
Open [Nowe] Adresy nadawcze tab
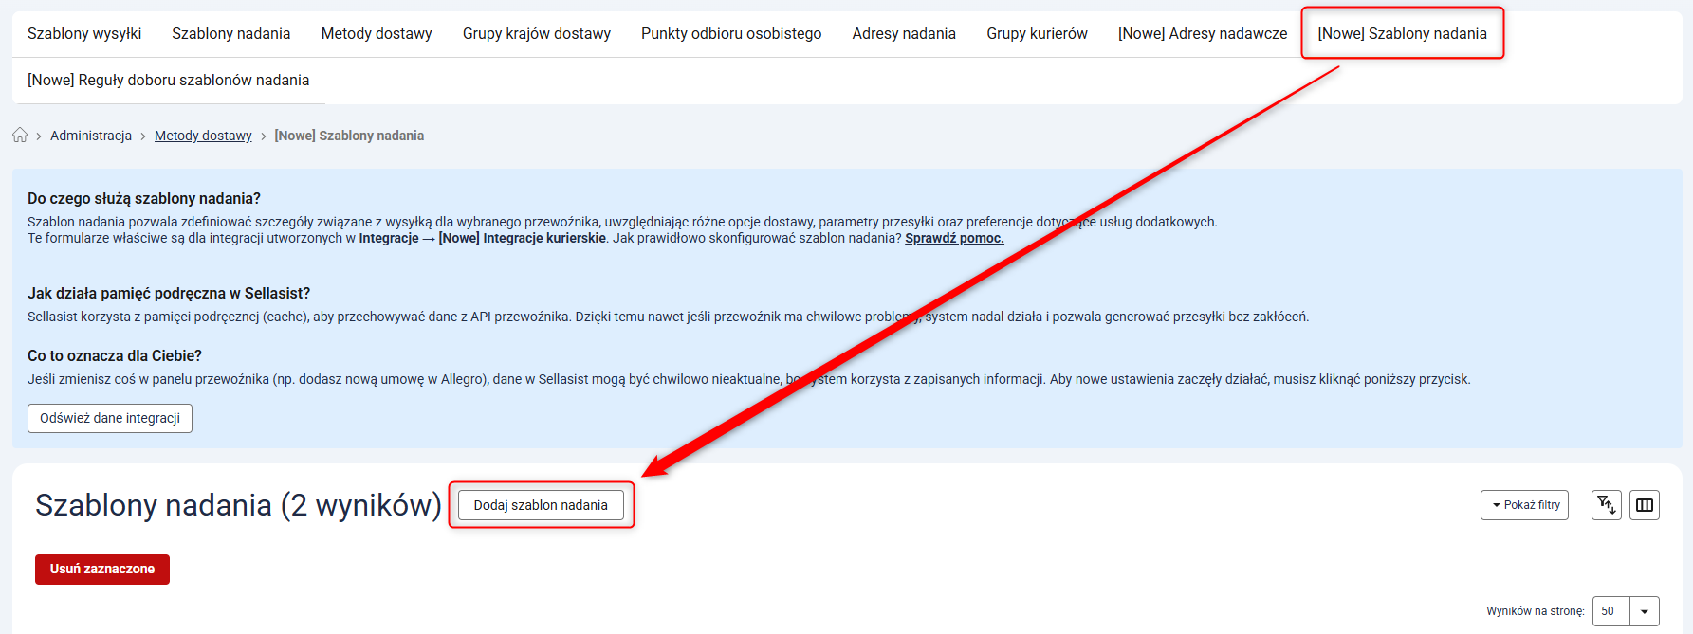pyautogui.click(x=1203, y=34)
